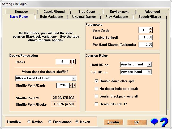Switch to the Unusual Games tab
Image resolution: width=172 pixels, height=129 pixels.
click(x=84, y=17)
